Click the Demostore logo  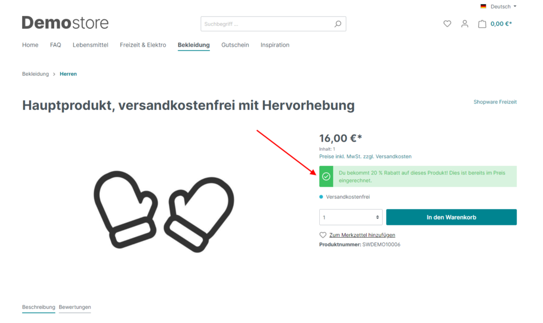tap(65, 23)
